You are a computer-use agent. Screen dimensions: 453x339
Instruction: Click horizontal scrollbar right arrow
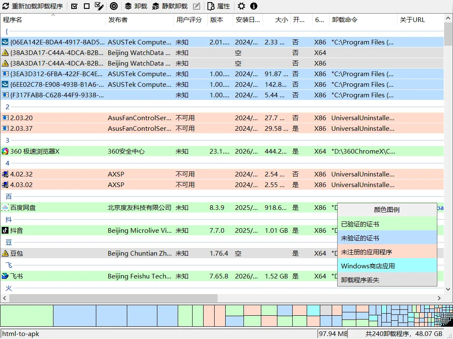tap(439, 298)
